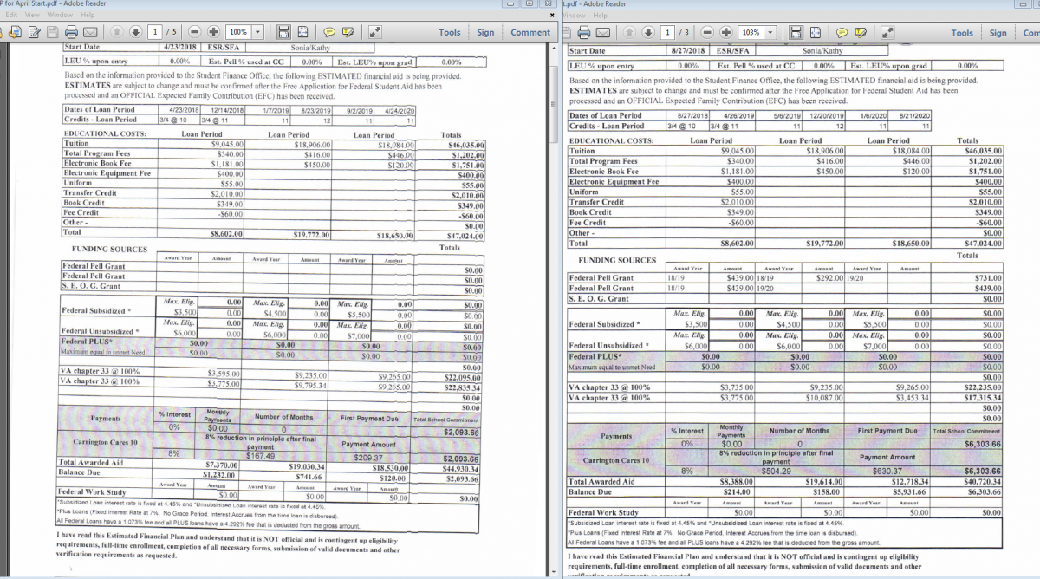Open the Sign pane in left window

485,32
